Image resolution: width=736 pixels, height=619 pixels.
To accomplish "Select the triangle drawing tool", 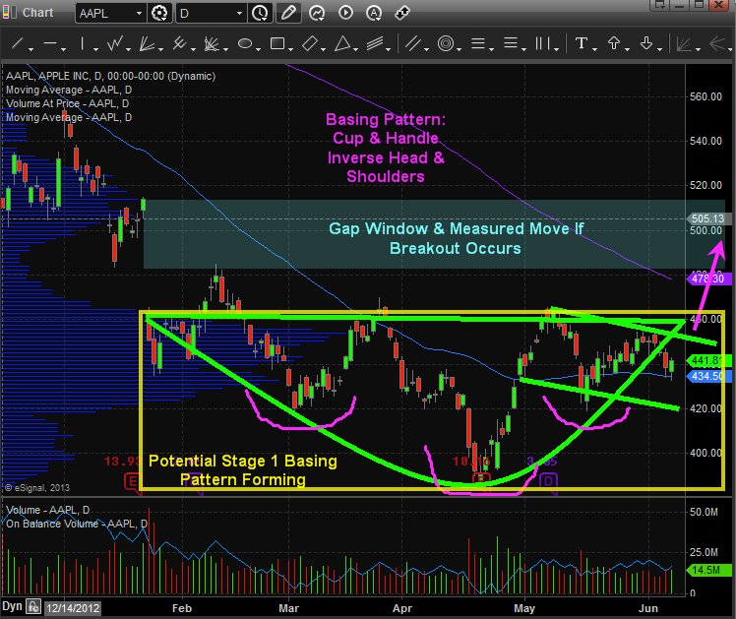I will tap(342, 43).
